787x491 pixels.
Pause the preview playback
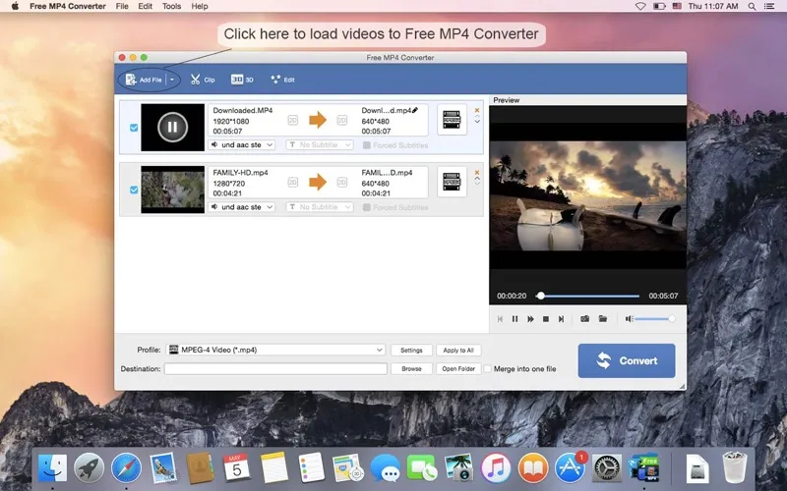[515, 319]
